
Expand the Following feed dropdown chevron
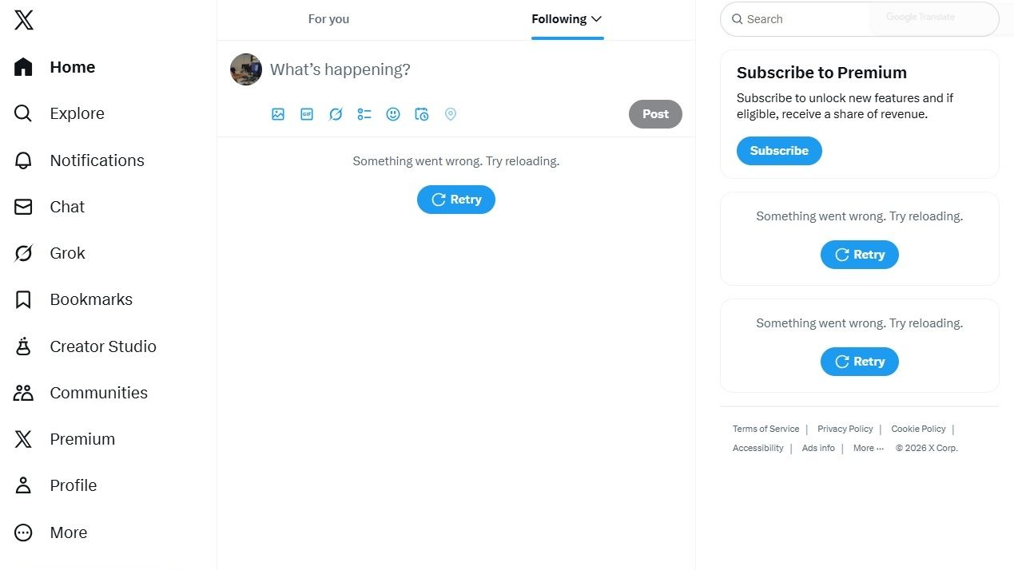[596, 19]
